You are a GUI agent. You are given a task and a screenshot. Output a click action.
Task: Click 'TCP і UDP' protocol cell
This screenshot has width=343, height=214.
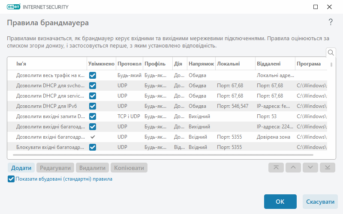(x=129, y=116)
